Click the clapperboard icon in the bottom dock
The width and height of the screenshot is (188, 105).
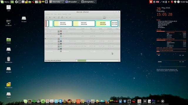[120, 101]
